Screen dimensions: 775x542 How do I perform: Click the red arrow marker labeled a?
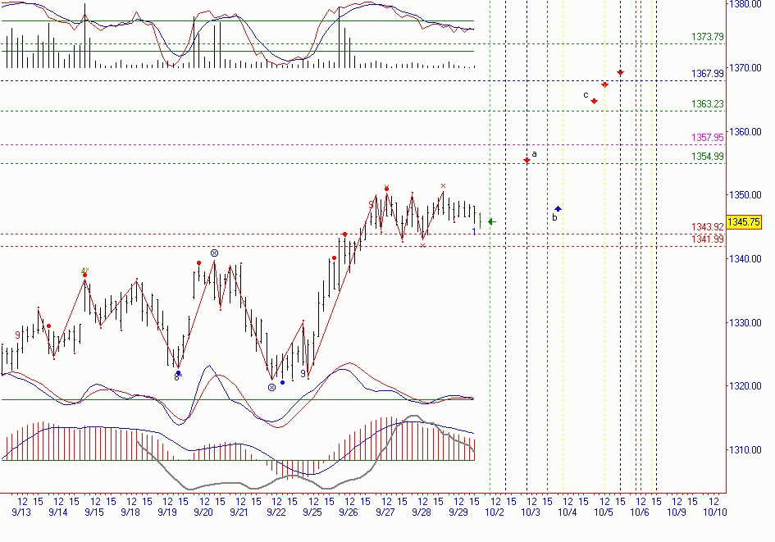pos(527,160)
